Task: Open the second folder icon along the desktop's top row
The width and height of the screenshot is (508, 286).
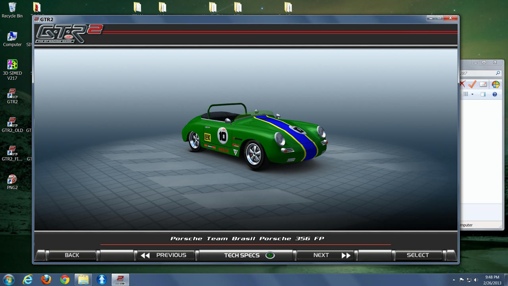Action: point(162,7)
